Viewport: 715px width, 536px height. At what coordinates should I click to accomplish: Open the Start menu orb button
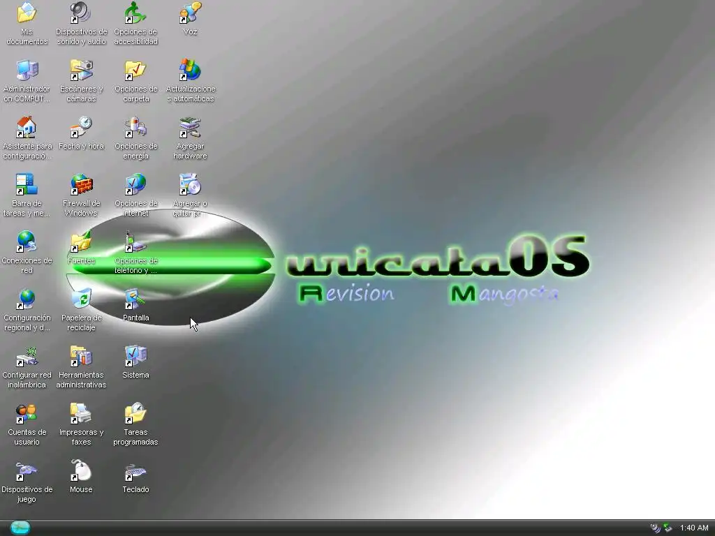(20, 528)
